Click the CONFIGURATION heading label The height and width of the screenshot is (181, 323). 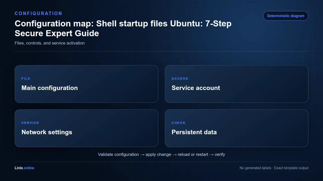point(38,14)
